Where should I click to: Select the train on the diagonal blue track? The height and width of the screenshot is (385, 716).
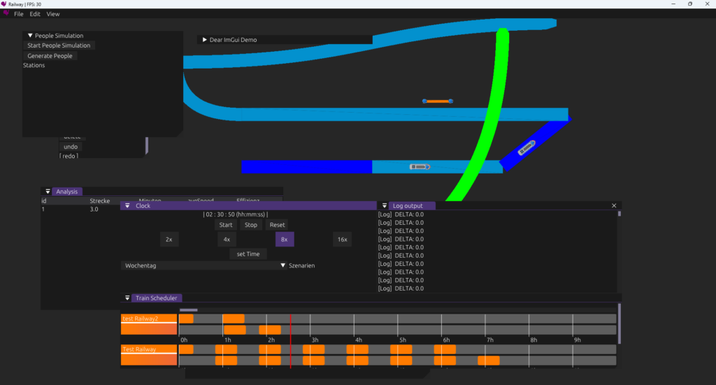coord(527,148)
